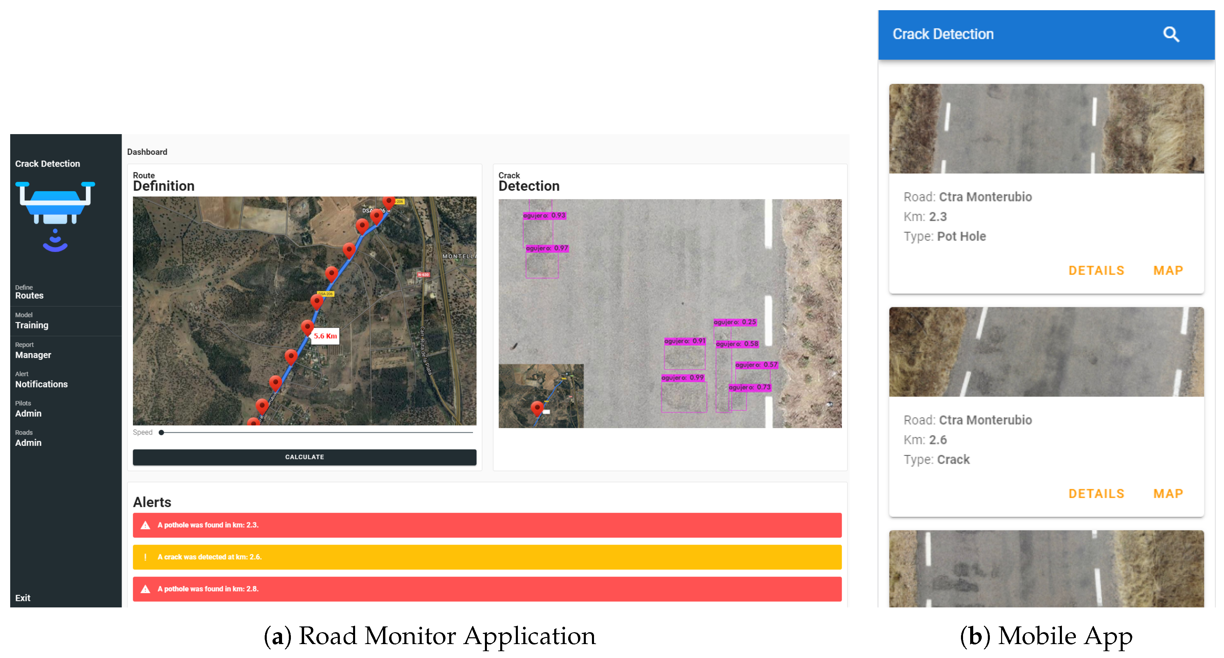1224x658 pixels.
Task: Click warning triangle icon on km 2.3 alert
Action: point(145,525)
